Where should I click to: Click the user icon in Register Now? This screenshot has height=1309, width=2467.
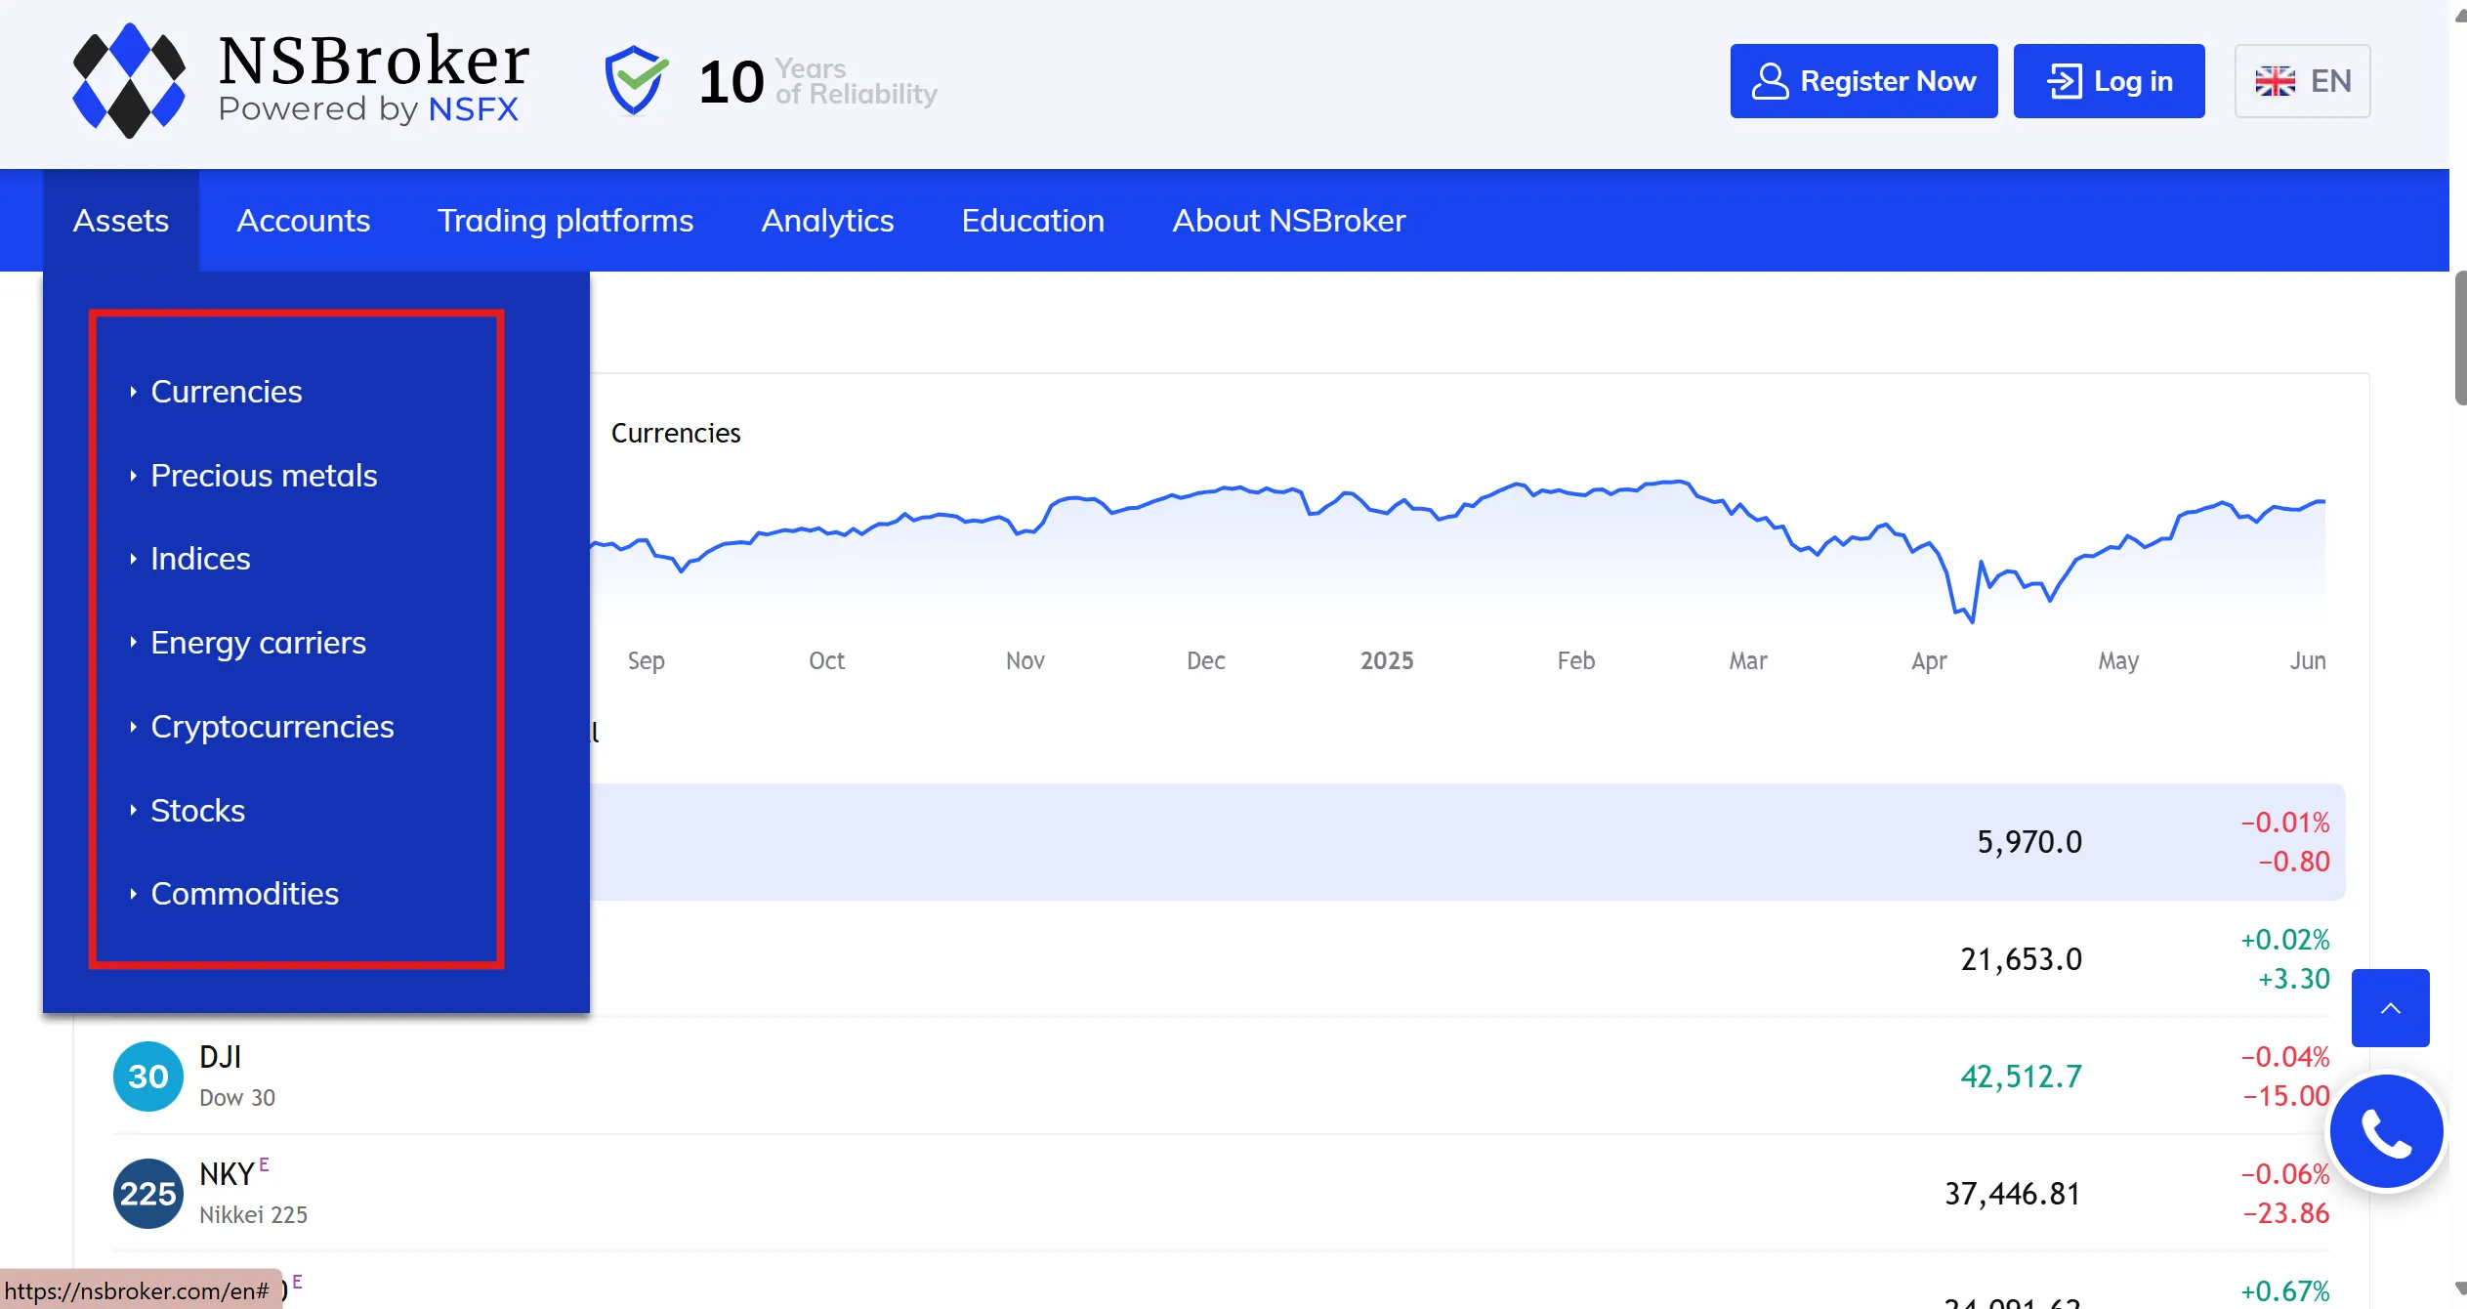point(1770,81)
